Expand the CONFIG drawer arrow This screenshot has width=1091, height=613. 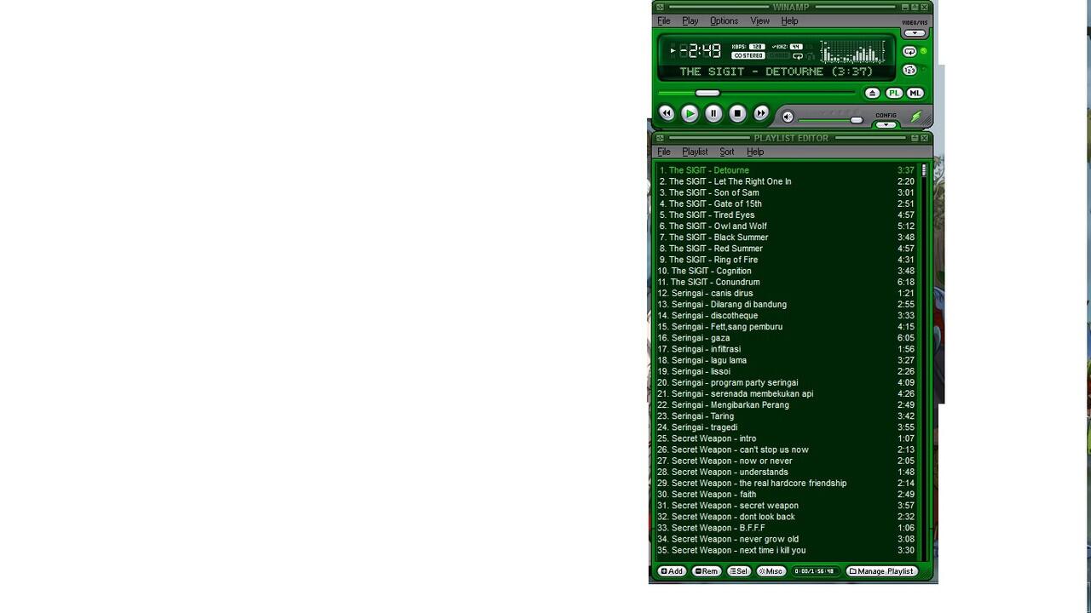[x=886, y=125]
